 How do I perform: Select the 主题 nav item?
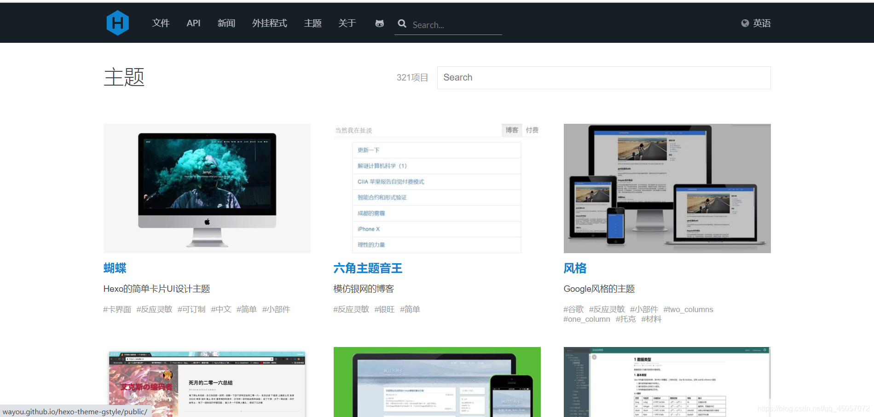[x=313, y=23]
